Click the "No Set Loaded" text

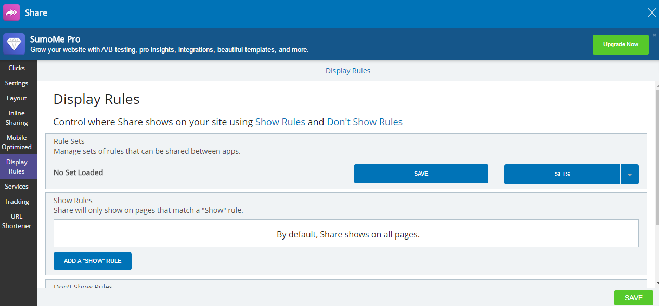(79, 172)
